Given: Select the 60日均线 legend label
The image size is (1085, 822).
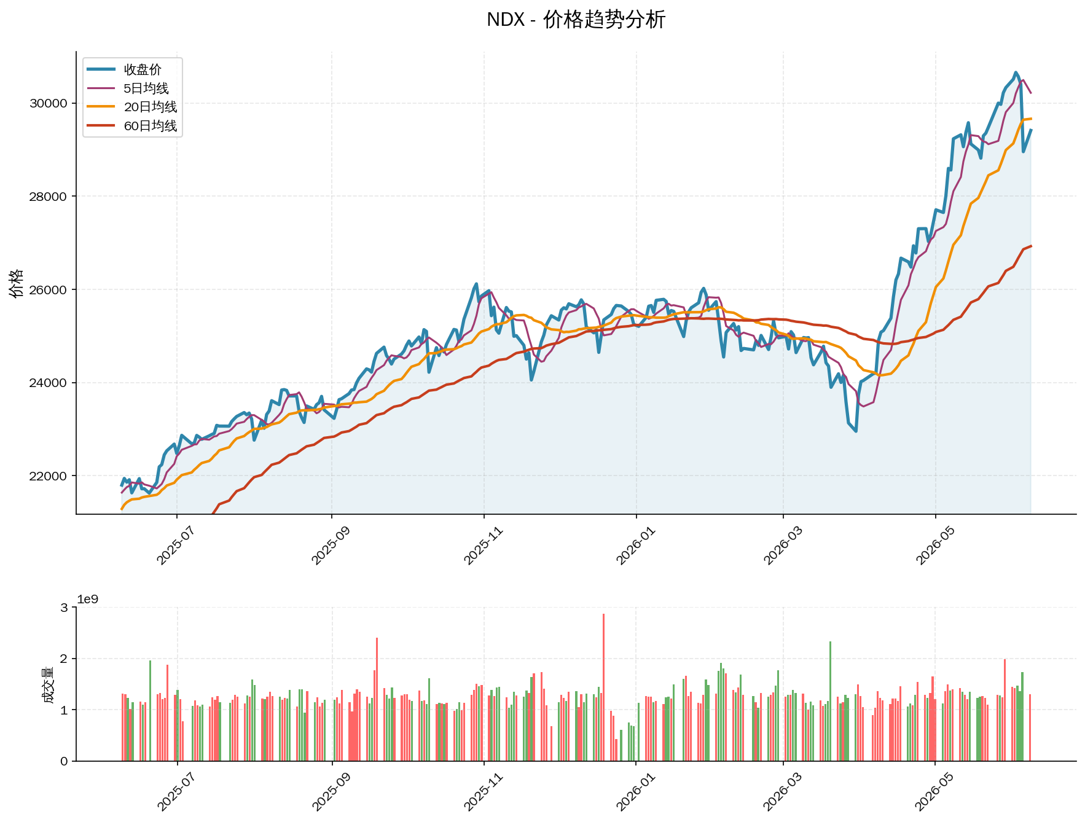Looking at the screenshot, I should [151, 126].
